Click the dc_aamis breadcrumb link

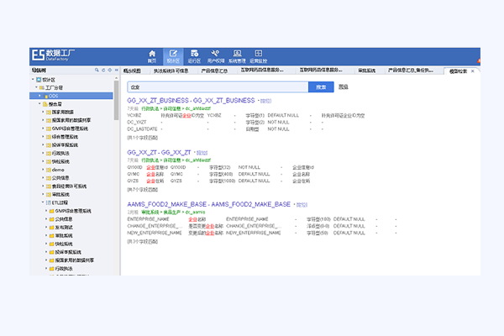195,213
